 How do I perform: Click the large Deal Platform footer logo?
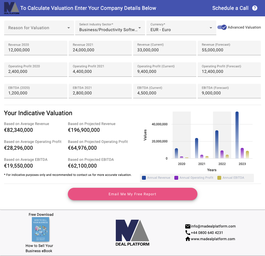pos(133,233)
